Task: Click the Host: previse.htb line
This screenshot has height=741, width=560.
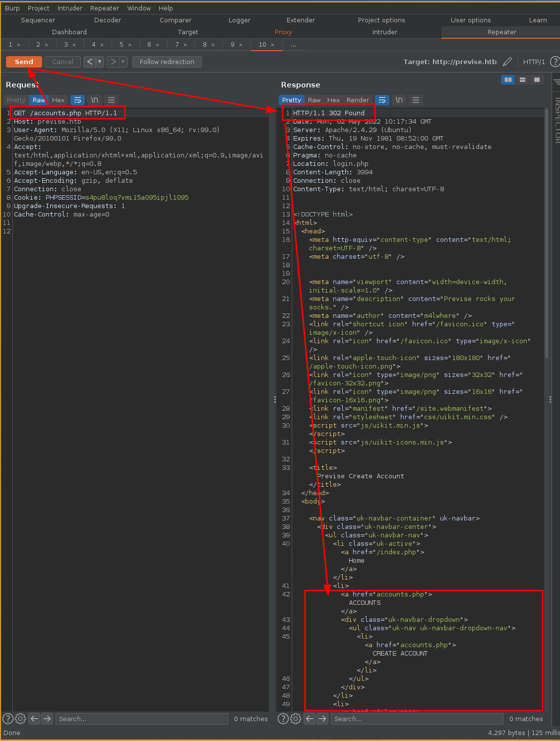Action: pyautogui.click(x=48, y=121)
